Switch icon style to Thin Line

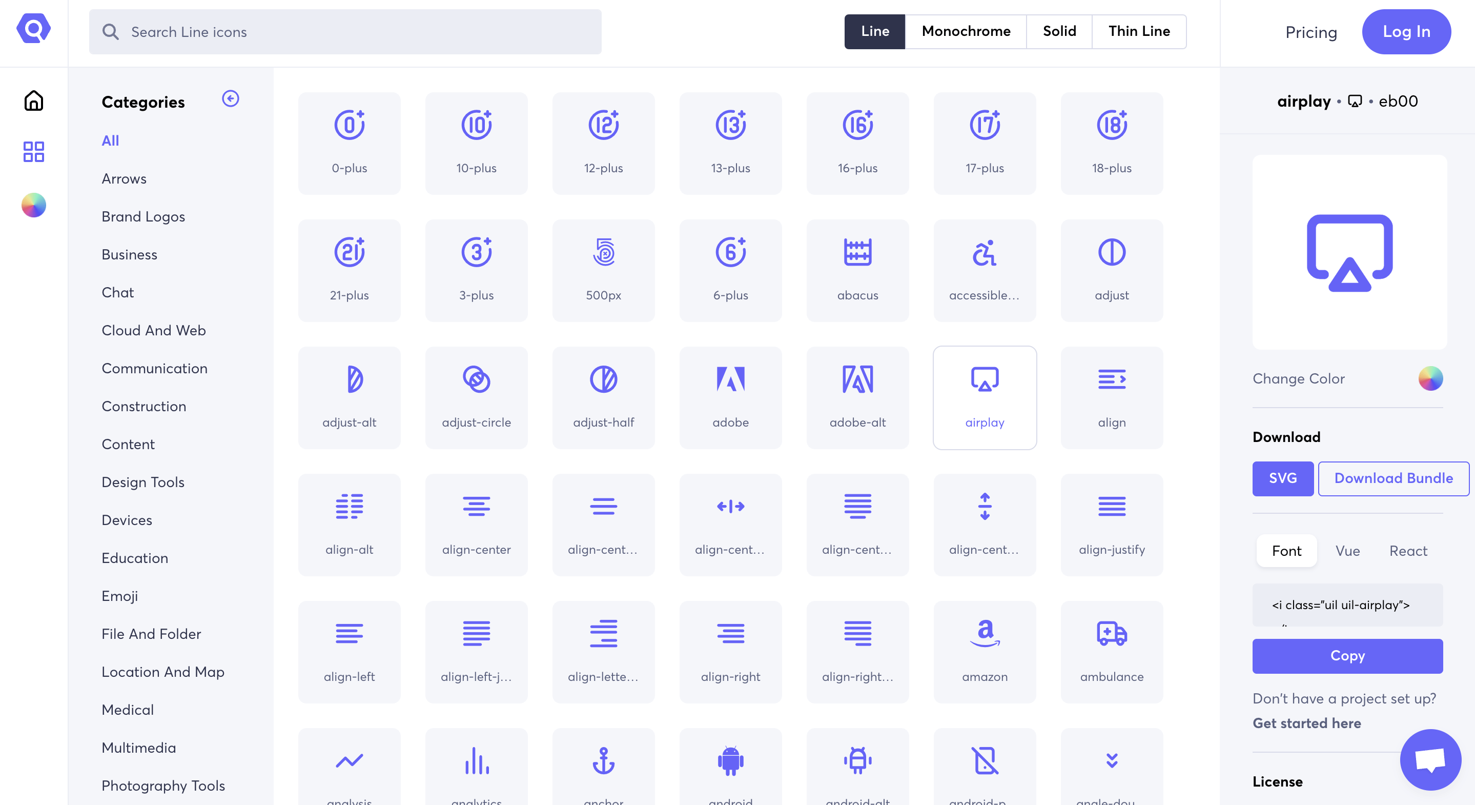(x=1138, y=31)
